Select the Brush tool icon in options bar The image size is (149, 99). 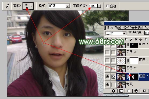pyautogui.click(x=7, y=6)
